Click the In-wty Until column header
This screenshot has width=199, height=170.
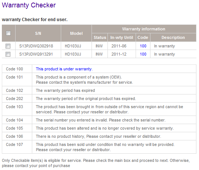(122, 37)
